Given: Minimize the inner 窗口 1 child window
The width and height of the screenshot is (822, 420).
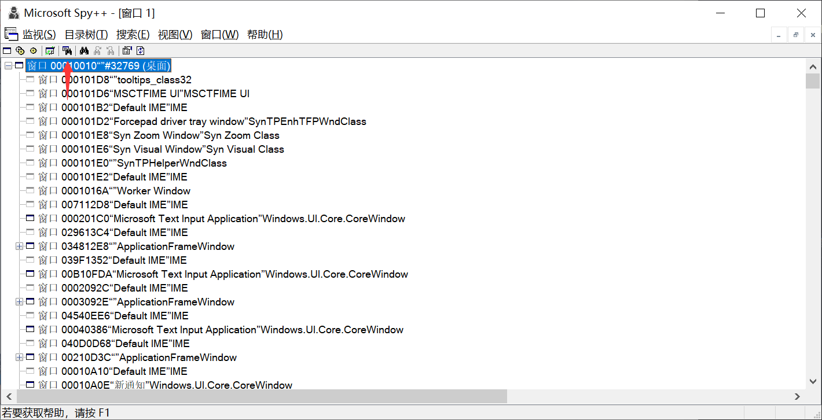Looking at the screenshot, I should 779,35.
